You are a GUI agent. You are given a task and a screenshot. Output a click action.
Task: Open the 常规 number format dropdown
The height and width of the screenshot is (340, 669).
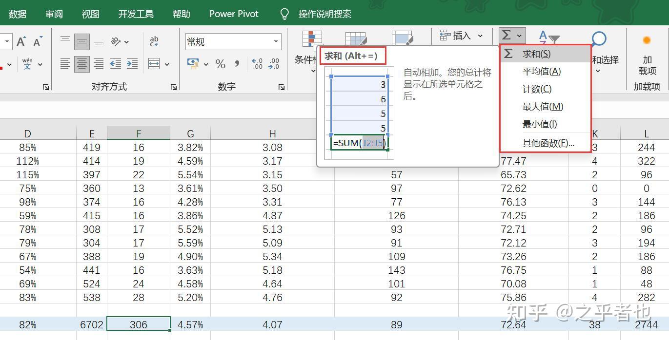click(x=275, y=41)
